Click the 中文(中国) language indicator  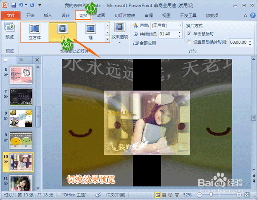coord(116,195)
